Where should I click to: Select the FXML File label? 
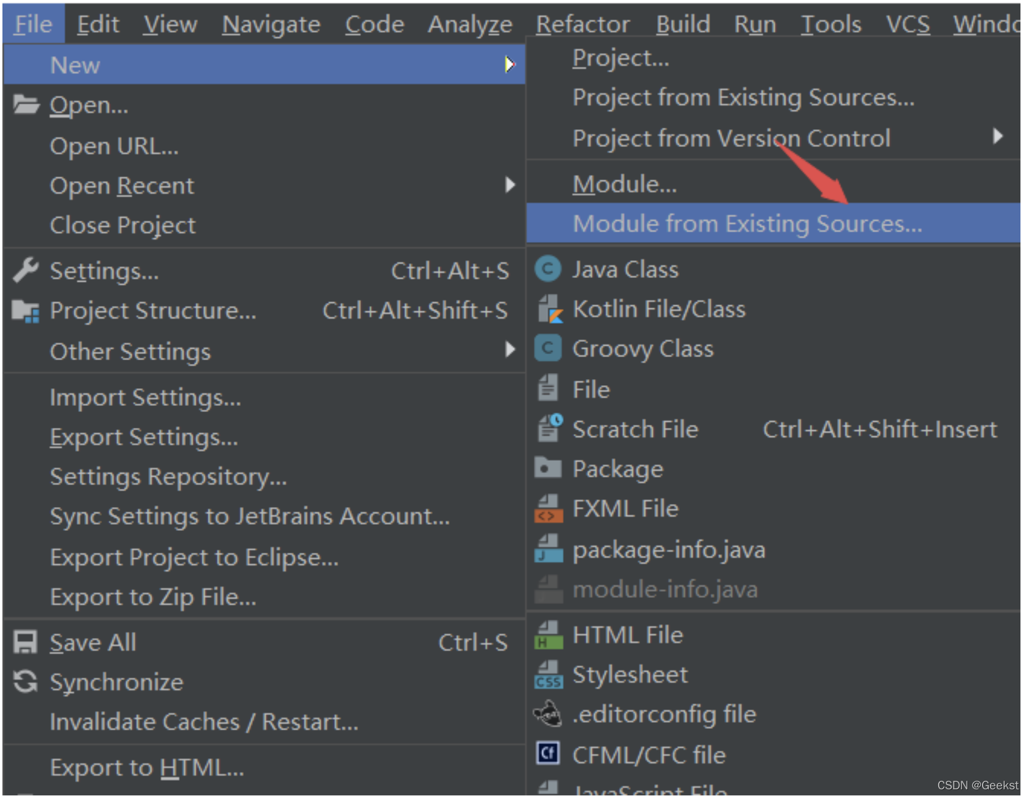click(625, 508)
